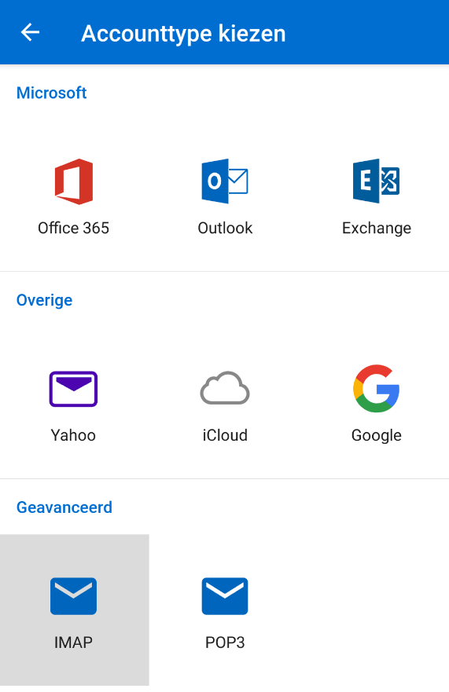449x692 pixels.
Task: Select the colorful Google G logo
Action: click(x=376, y=388)
